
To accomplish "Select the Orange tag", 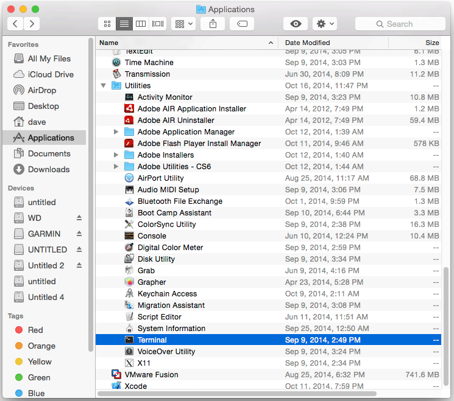I will tap(44, 346).
